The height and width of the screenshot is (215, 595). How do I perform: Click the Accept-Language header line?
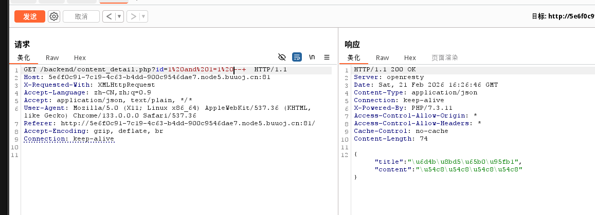tap(87, 92)
